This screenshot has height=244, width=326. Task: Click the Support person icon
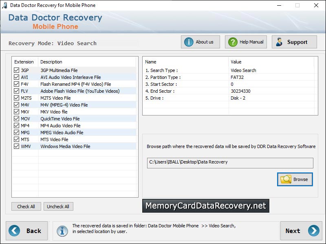point(280,41)
